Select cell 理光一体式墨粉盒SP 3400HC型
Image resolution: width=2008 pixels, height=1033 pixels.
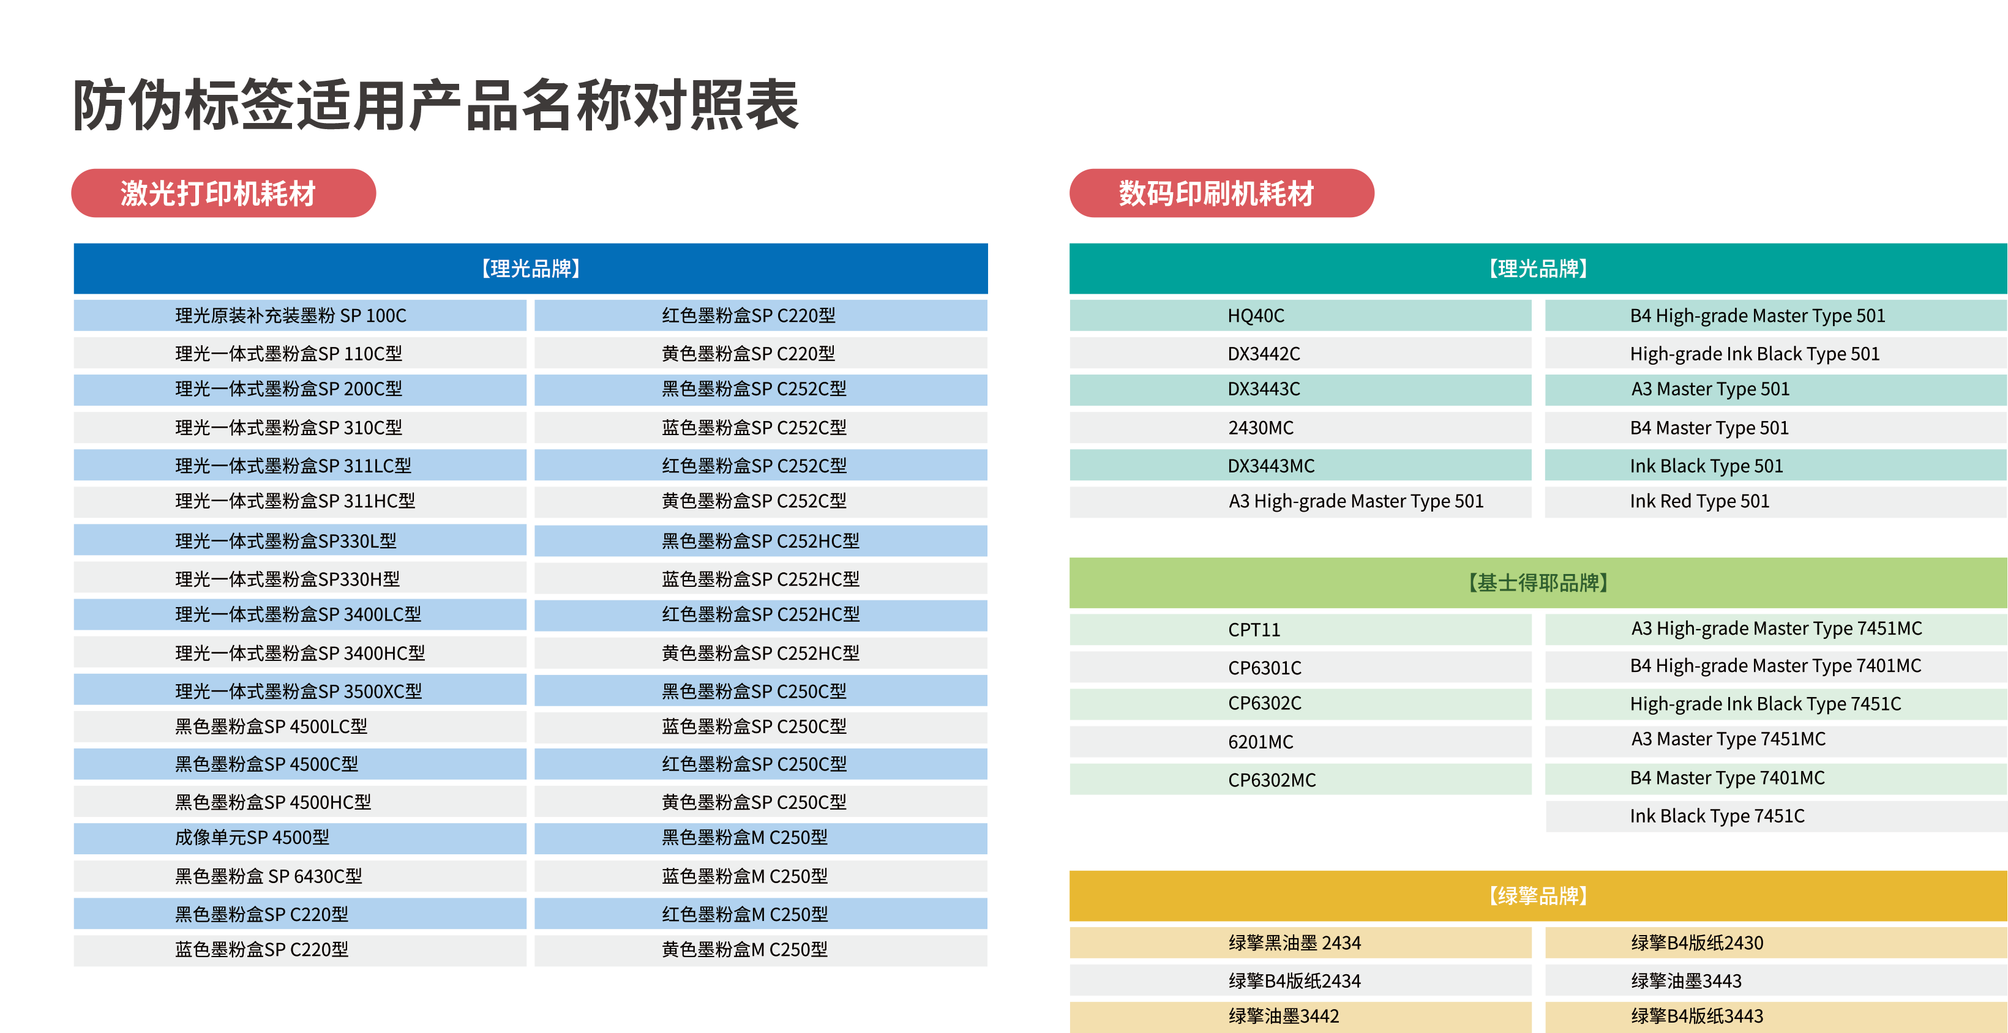(x=300, y=653)
